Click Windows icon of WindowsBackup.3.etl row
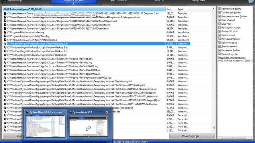This screenshot has height=143, width=255. (x=5, y=51)
